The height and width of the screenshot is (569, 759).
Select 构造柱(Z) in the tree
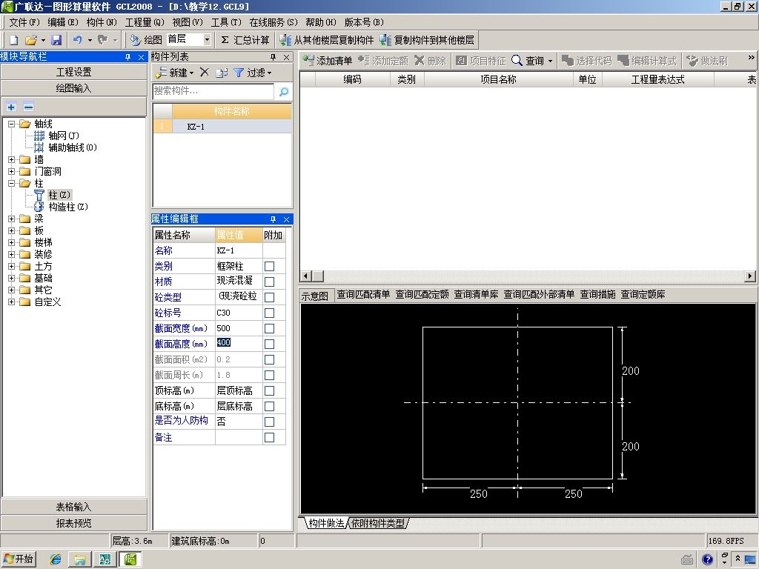[67, 207]
